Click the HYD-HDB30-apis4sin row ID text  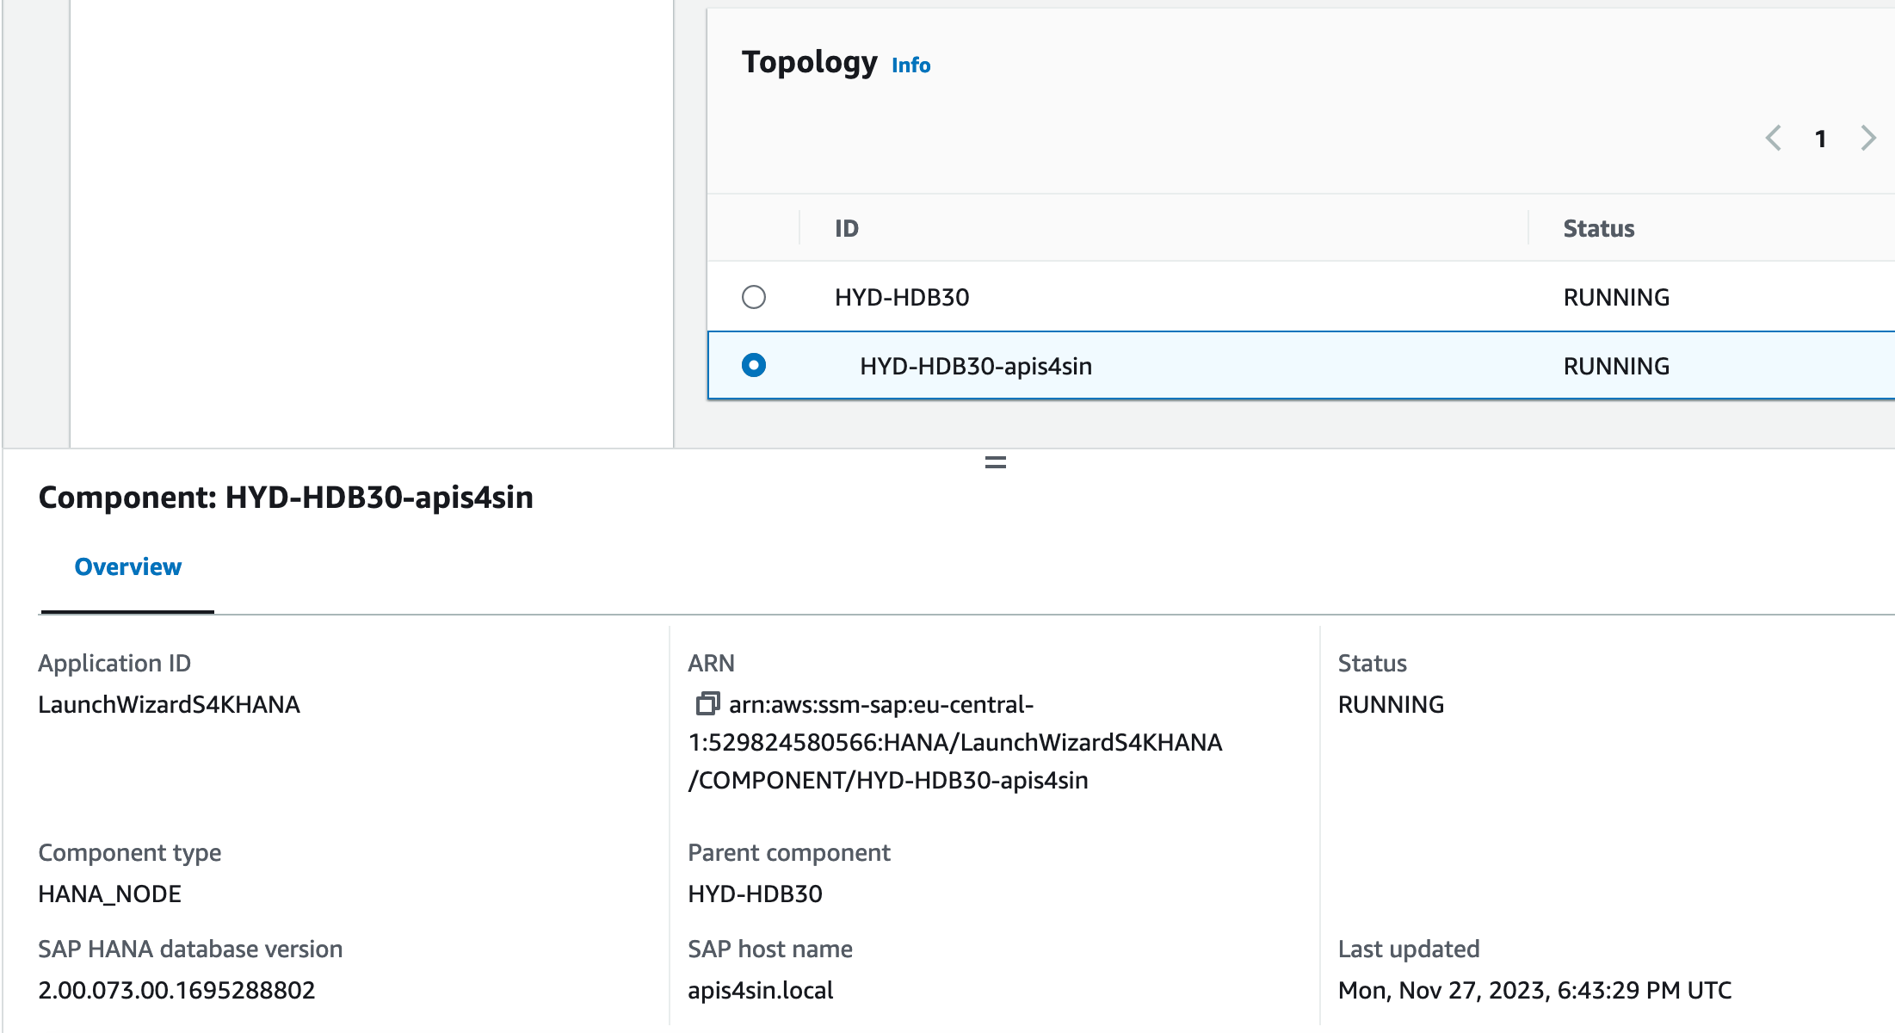click(x=975, y=366)
